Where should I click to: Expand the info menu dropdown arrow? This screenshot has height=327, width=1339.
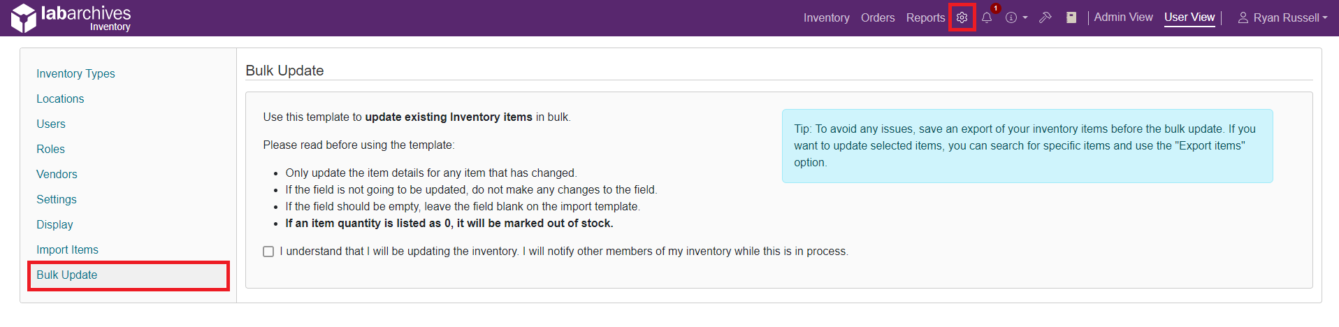1025,18
